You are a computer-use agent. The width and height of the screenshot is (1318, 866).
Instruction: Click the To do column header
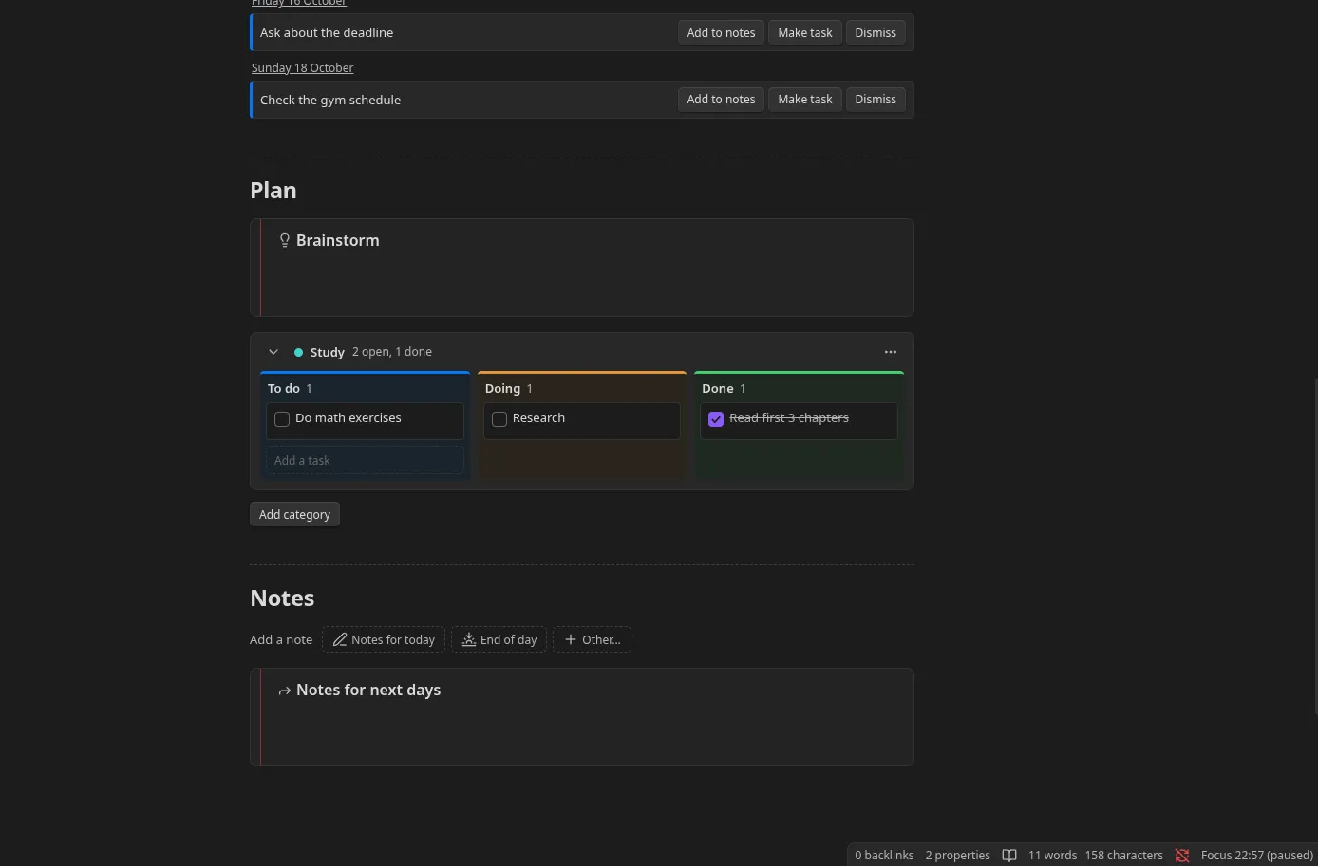pyautogui.click(x=284, y=388)
